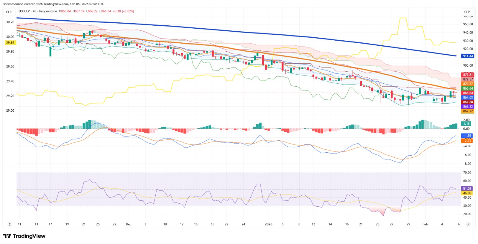Select the USDCLP symbol title

click(24, 11)
